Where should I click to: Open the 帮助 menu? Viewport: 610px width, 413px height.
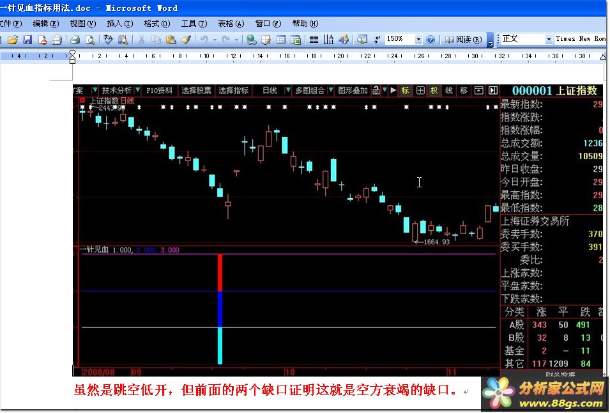coord(305,24)
